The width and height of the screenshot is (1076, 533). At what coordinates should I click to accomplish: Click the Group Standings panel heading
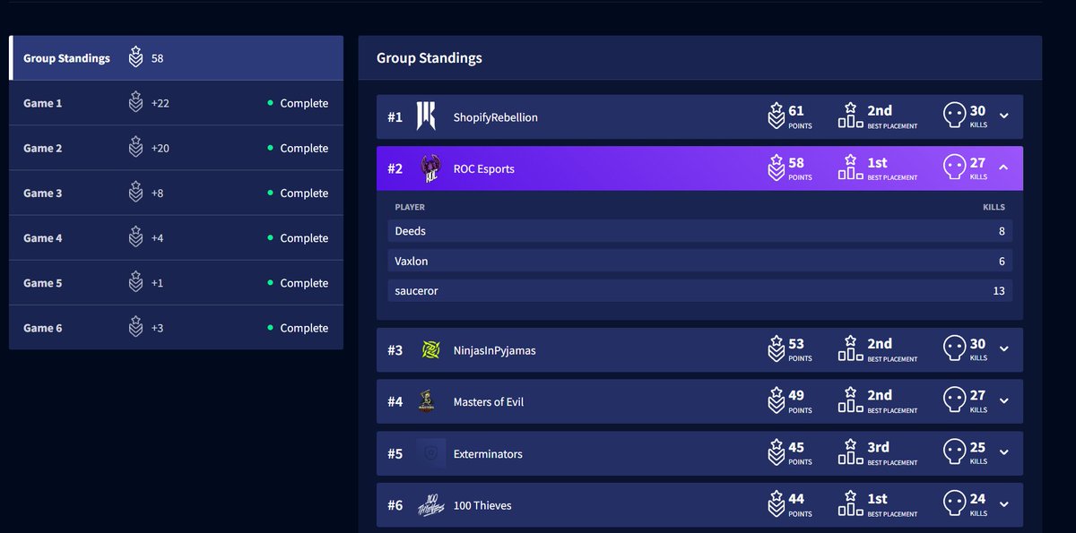click(430, 58)
